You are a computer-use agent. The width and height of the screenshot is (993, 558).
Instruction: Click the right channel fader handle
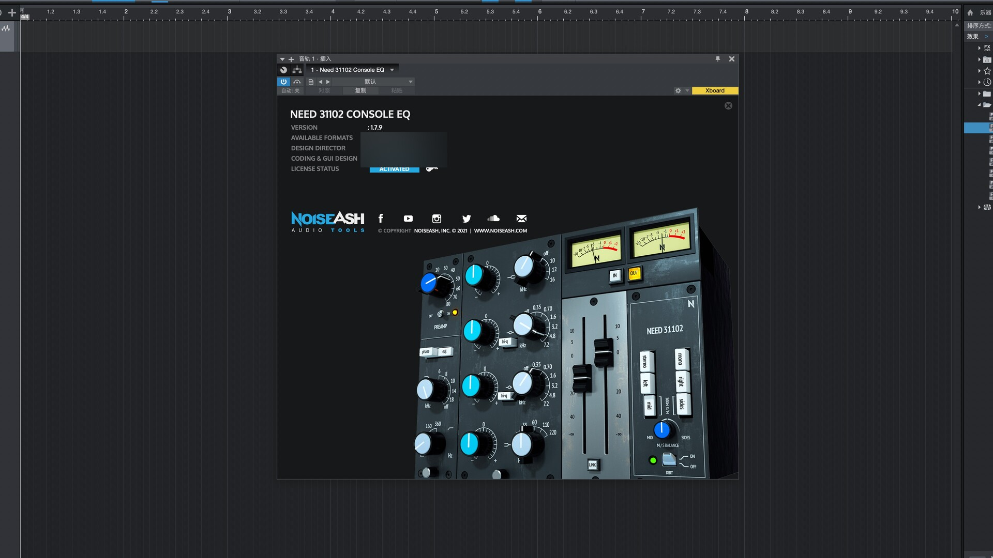point(603,353)
